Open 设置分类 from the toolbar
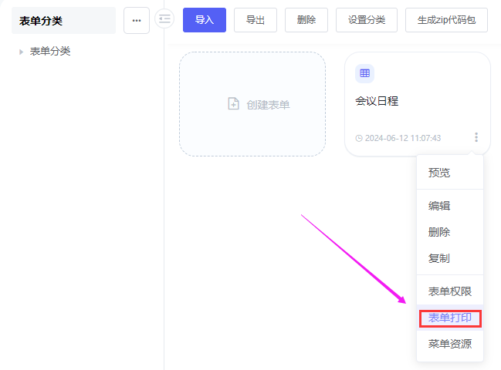 coord(367,20)
